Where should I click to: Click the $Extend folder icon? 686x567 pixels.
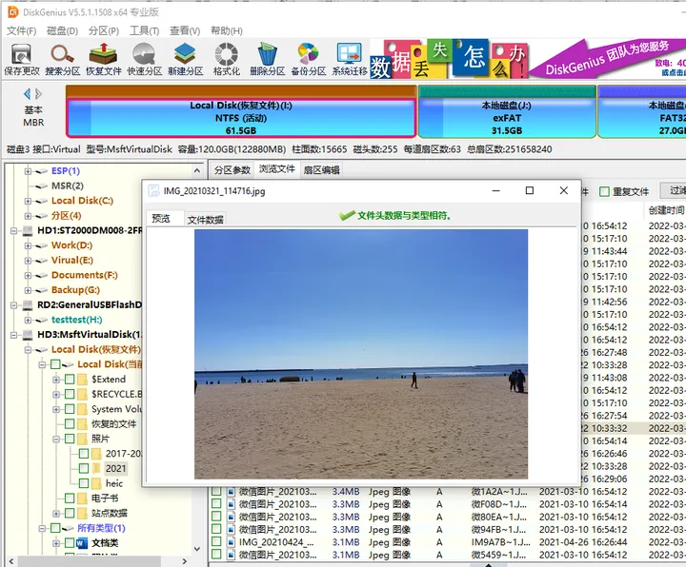point(82,380)
